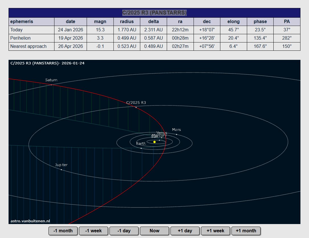Click the Perihelion row label
Viewport: 309px width, 238px height.
21,38
